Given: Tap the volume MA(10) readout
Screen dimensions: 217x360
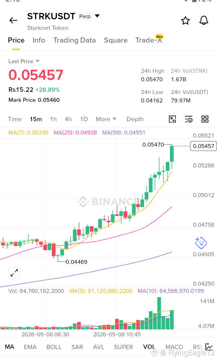Looking at the screenshot, I should pyautogui.click(x=171, y=291).
